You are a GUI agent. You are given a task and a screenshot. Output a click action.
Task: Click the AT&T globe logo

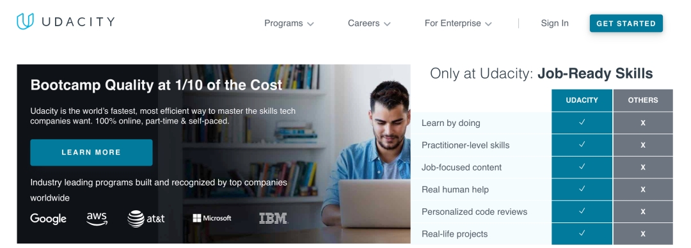(x=136, y=219)
